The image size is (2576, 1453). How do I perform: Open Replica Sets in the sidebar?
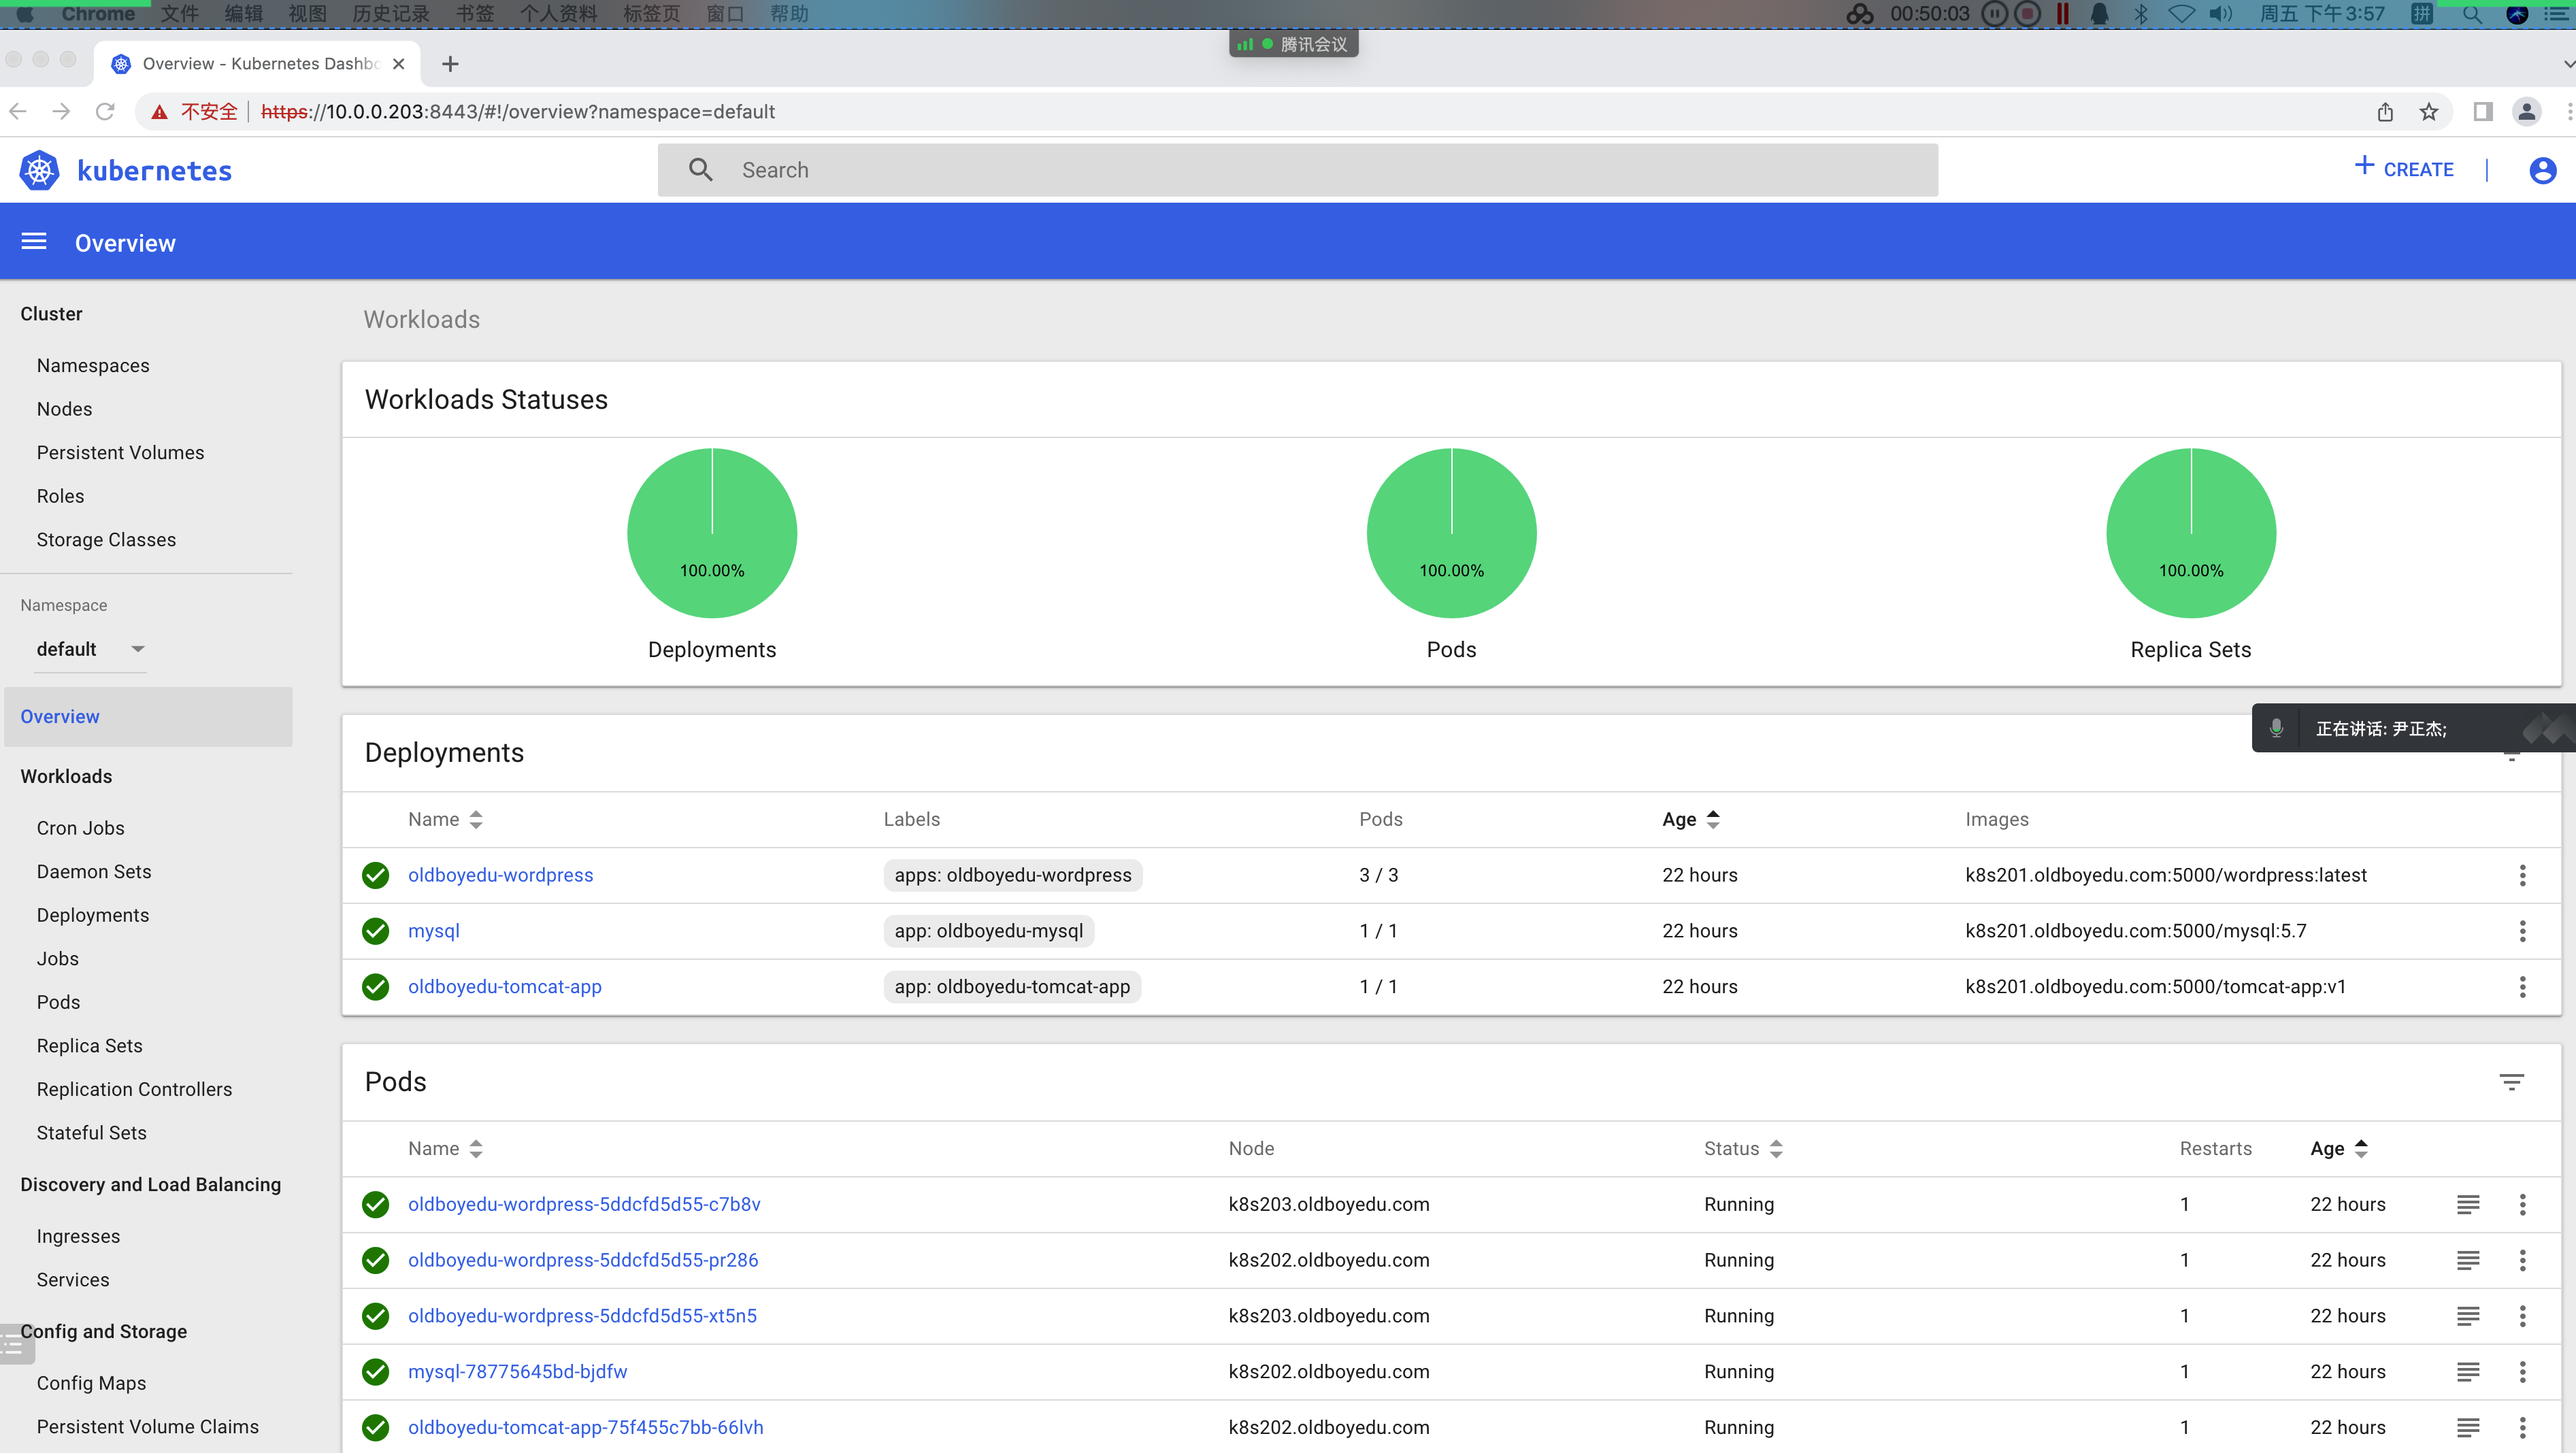[89, 1045]
